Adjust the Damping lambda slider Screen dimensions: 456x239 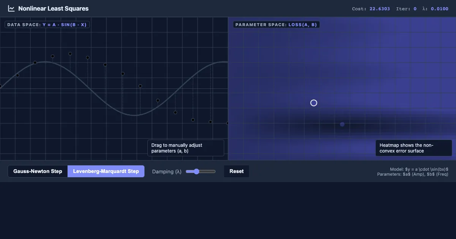(x=201, y=171)
